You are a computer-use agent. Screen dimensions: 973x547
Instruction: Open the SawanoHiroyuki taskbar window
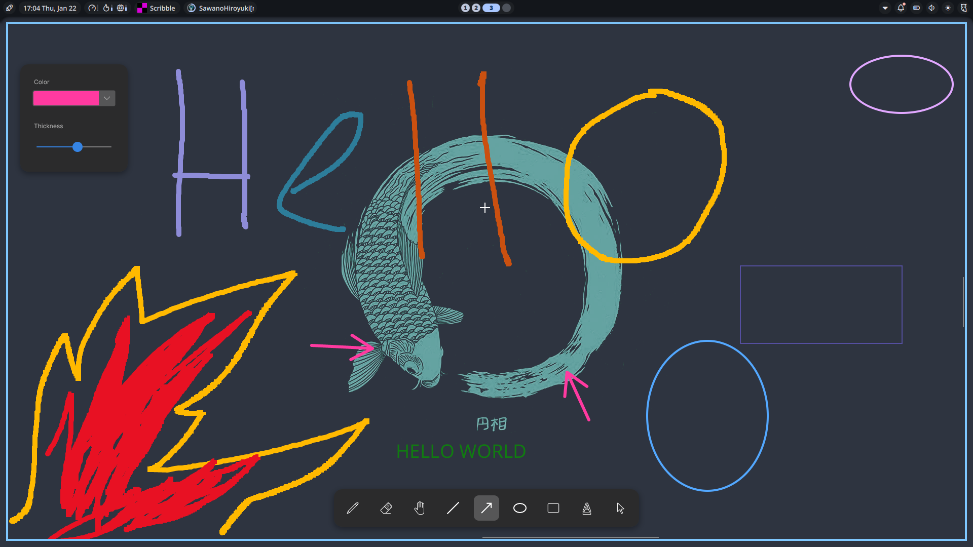221,8
